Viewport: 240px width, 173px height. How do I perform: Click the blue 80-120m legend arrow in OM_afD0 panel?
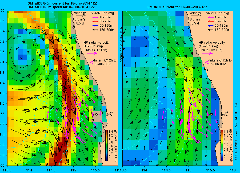click(95, 26)
